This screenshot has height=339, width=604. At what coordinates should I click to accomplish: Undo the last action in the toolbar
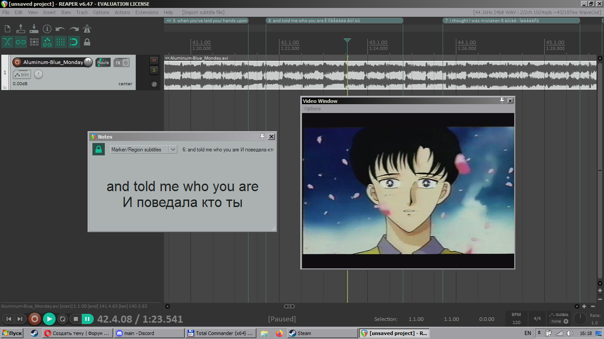(61, 29)
